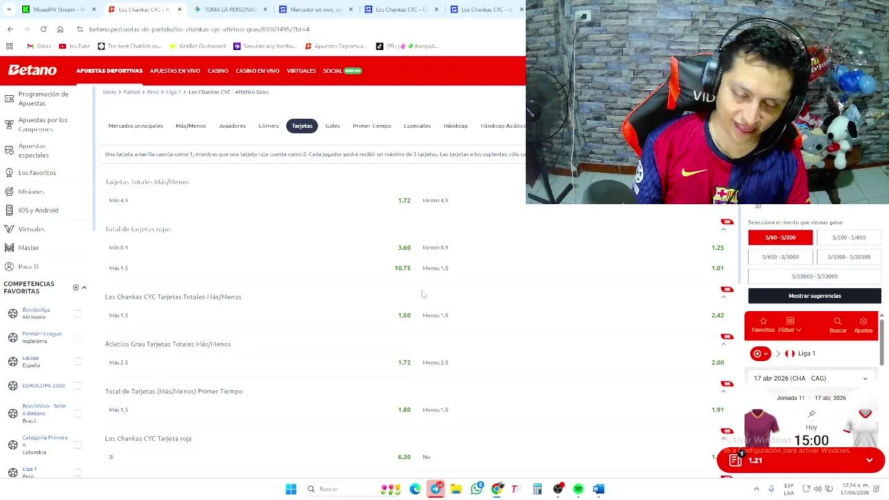Select the S/60 - S/200 amount option

click(x=780, y=237)
